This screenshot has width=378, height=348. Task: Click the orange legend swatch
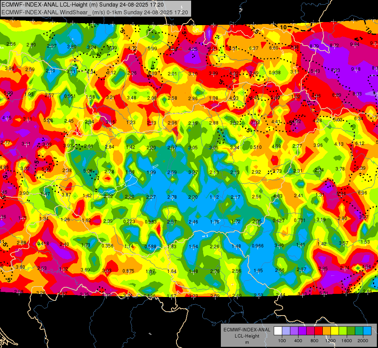click(x=327, y=331)
